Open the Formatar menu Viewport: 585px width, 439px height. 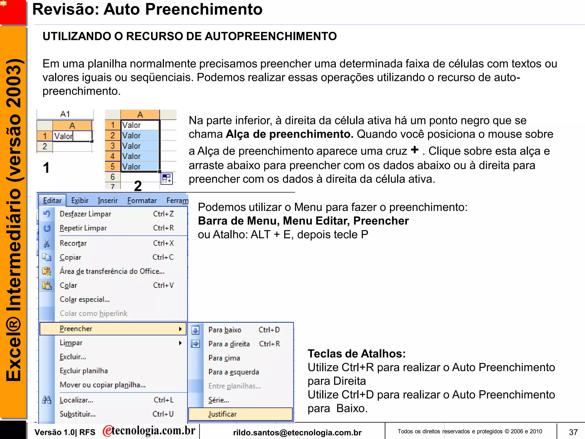(142, 201)
